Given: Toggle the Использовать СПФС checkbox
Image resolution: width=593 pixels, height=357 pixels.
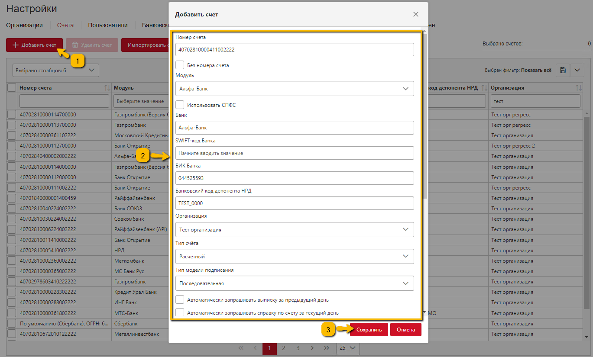Looking at the screenshot, I should pos(180,105).
